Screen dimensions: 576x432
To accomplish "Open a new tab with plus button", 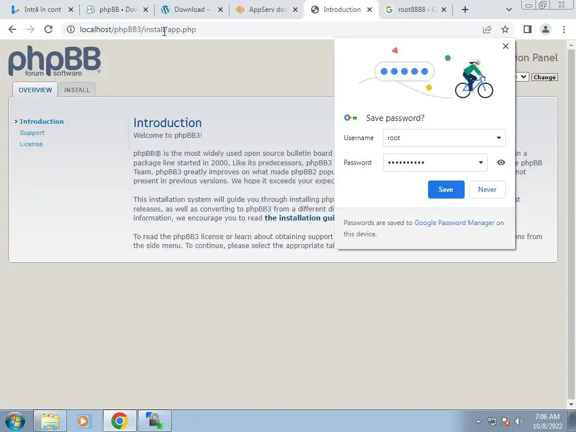I will click(x=465, y=10).
